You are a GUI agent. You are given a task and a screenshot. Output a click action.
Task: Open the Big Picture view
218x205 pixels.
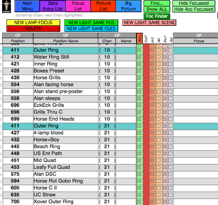(x=128, y=6)
